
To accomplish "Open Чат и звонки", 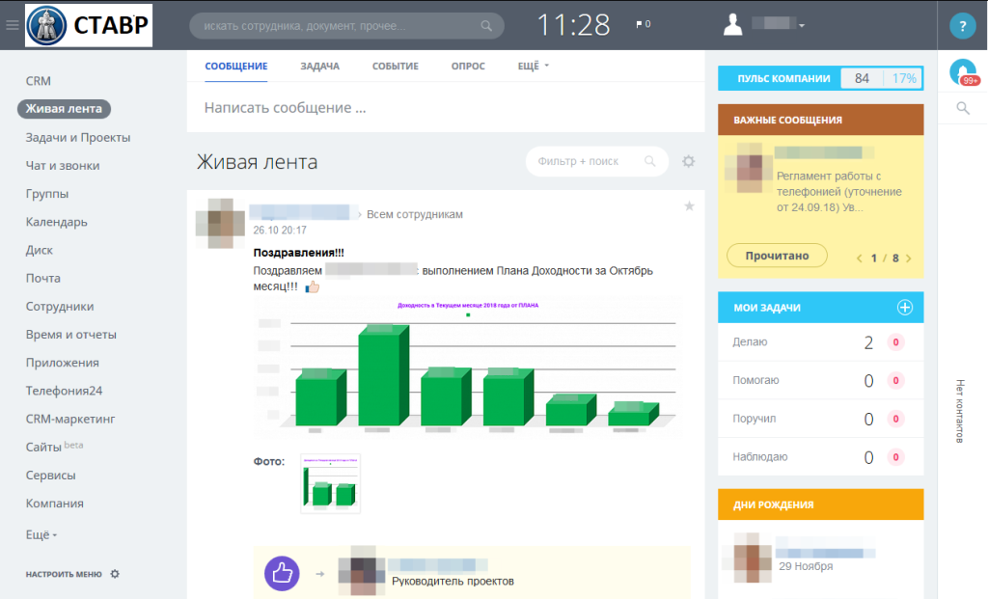I will point(63,166).
